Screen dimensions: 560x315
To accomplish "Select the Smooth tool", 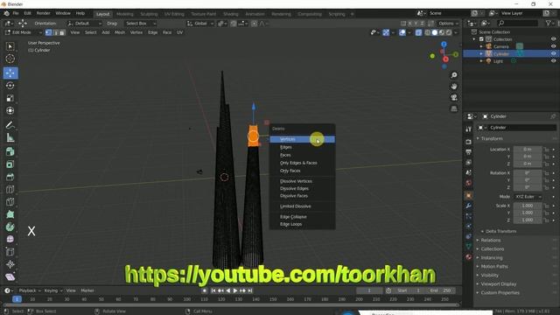I will coord(10,252).
